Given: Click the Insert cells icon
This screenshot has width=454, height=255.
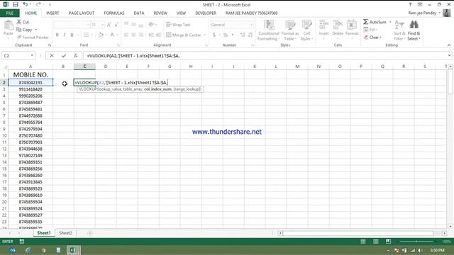Looking at the screenshot, I should [323, 25].
